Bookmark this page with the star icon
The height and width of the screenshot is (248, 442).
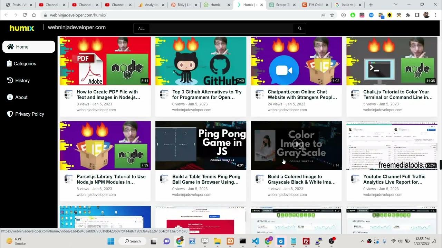[x=332, y=15]
